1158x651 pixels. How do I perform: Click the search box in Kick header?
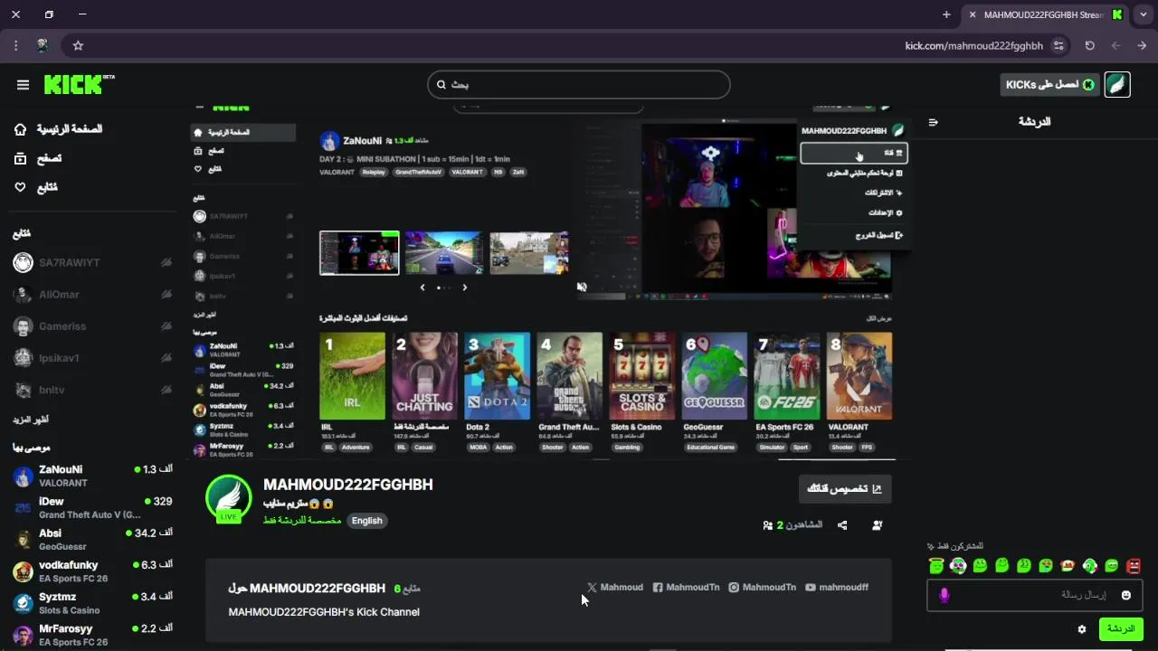pos(579,85)
